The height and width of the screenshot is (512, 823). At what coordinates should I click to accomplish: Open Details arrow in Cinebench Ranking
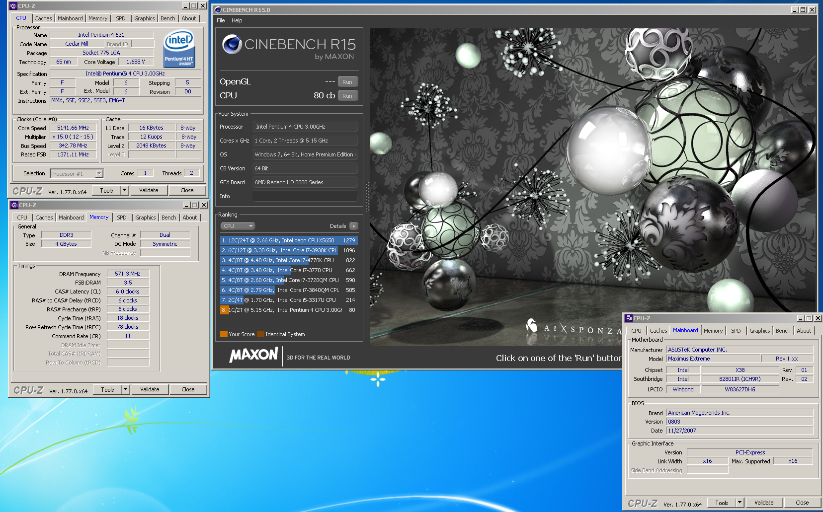(x=353, y=226)
